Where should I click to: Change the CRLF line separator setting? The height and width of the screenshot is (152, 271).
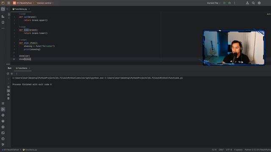221,150
